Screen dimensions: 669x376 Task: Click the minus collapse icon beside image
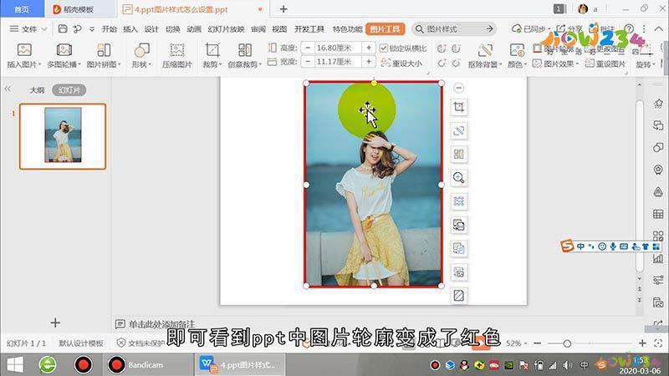(458, 88)
